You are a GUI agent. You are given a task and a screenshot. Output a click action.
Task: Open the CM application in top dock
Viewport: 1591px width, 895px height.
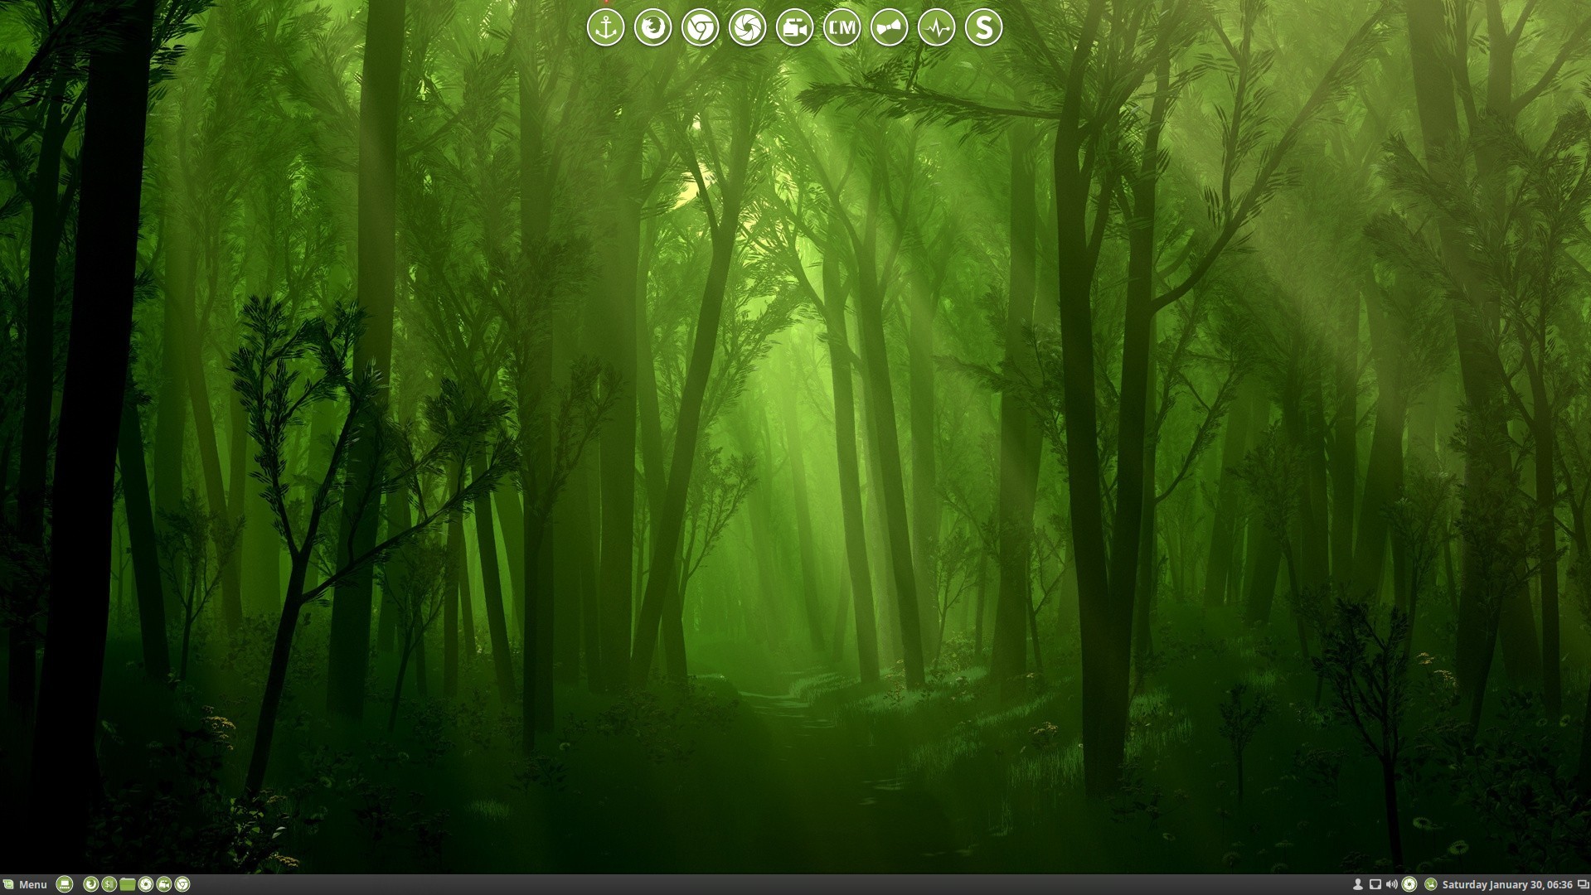(842, 27)
